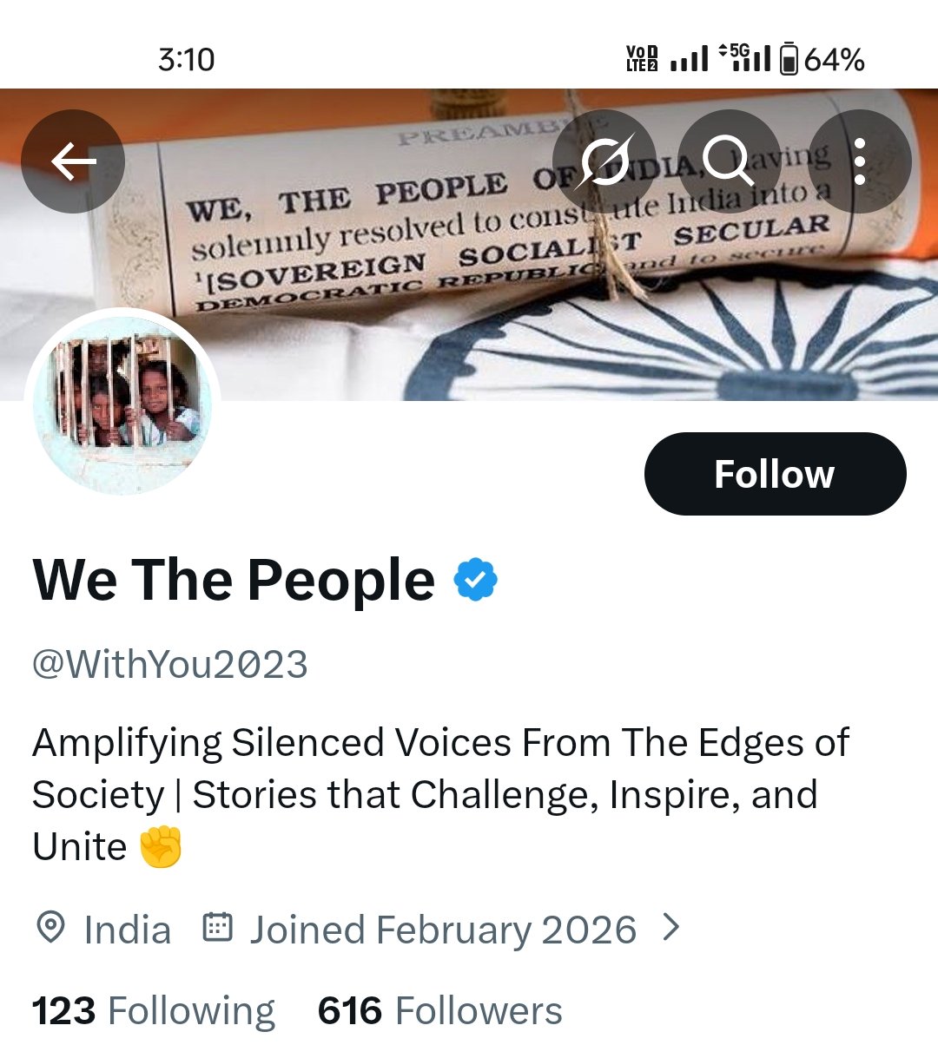
Task: Expand account details chevron after join date
Action: point(670,928)
